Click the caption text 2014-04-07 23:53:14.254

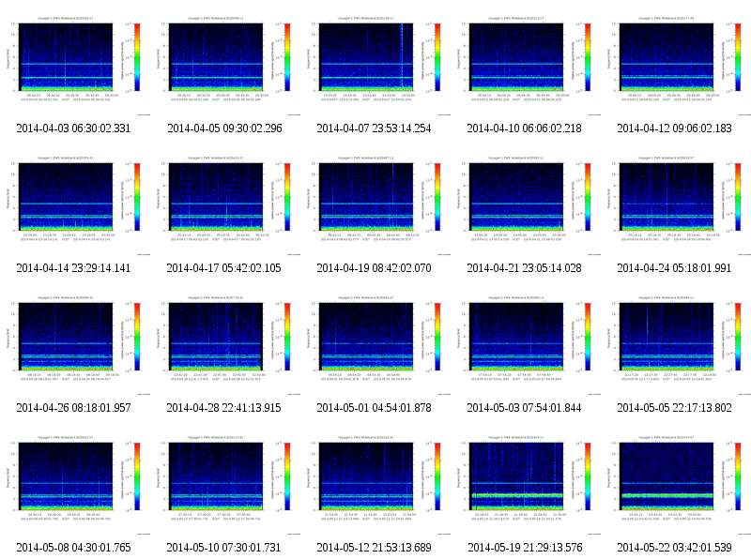tap(374, 128)
